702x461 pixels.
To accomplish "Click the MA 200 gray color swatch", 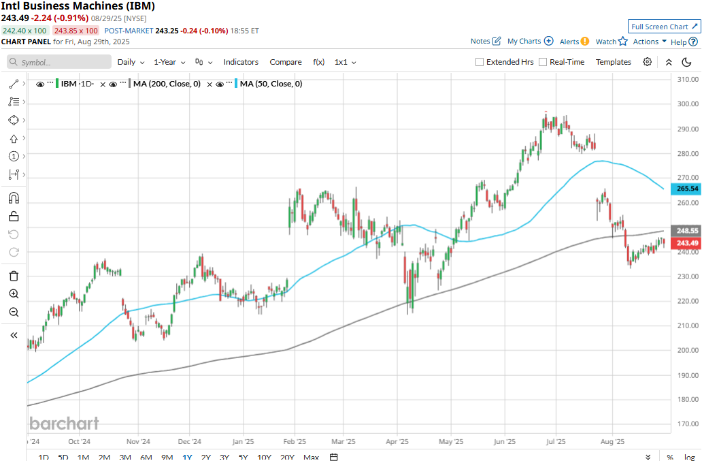I will coord(130,84).
